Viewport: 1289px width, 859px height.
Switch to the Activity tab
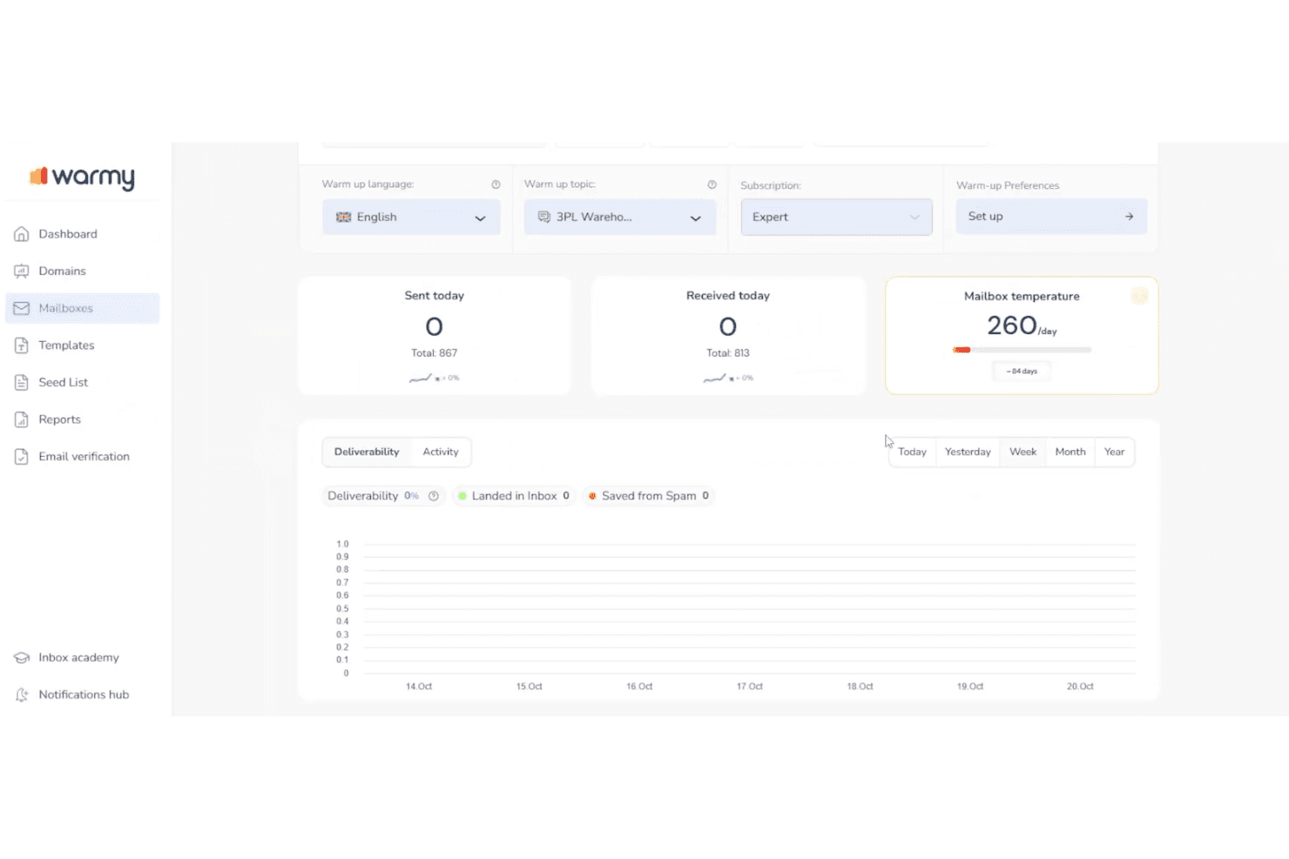441,452
